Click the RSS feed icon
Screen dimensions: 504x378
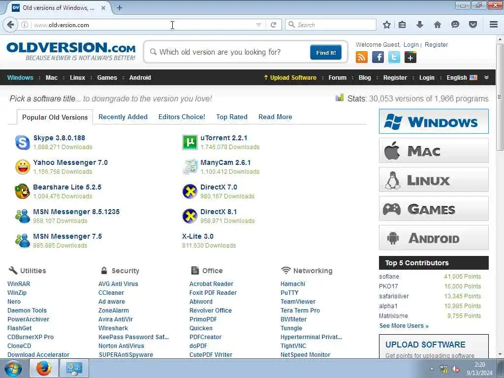point(362,58)
